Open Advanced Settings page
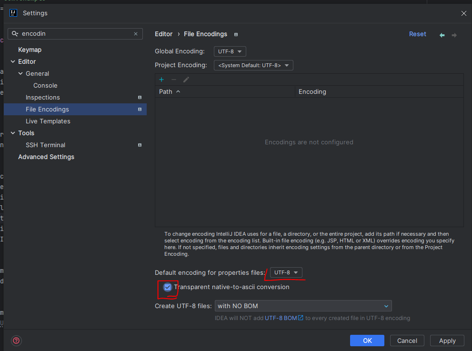This screenshot has height=351, width=472. tap(46, 157)
